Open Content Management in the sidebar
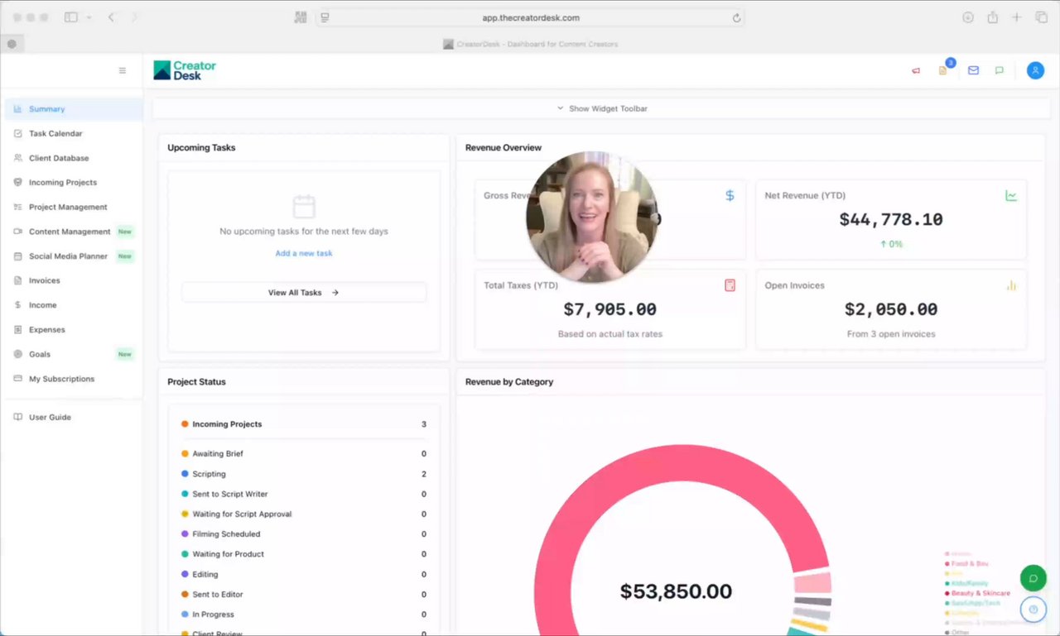The image size is (1060, 636). (x=74, y=232)
